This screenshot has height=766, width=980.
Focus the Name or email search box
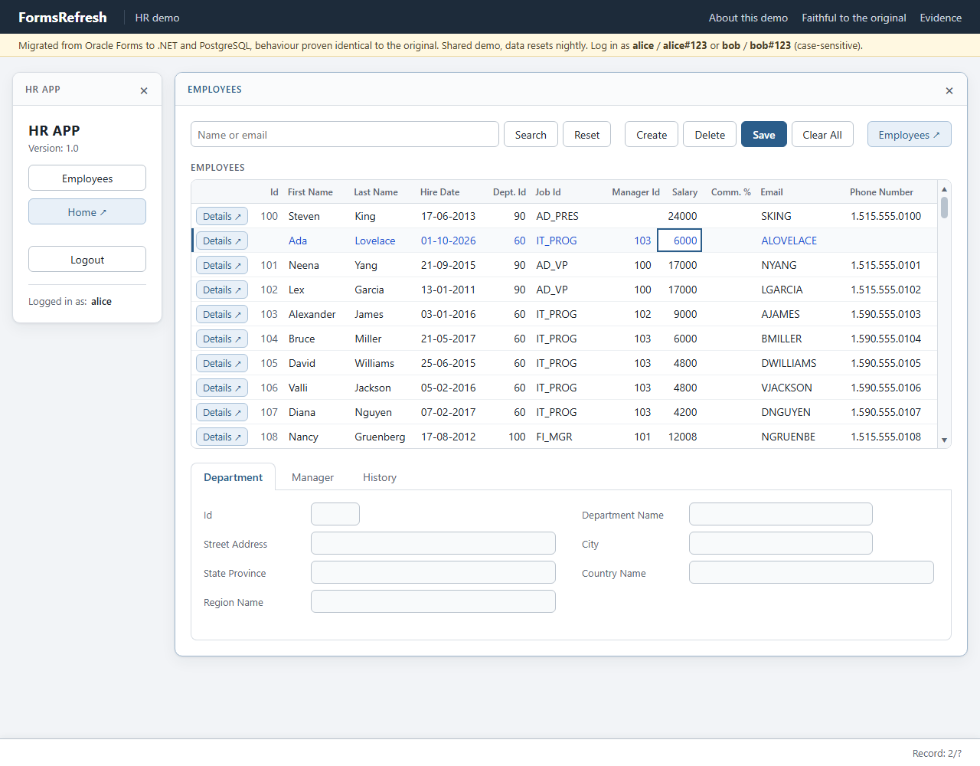[345, 135]
